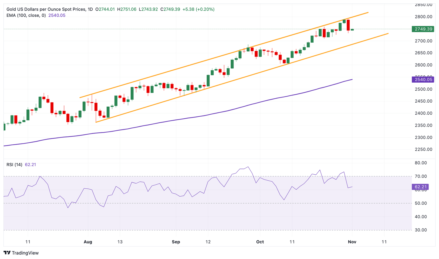Click the purple 2540.05 EMA price tag
This screenshot has height=259, width=439.
(423, 79)
